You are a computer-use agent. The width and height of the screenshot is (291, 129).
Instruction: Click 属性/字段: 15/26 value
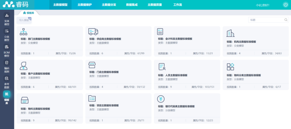[66, 53]
